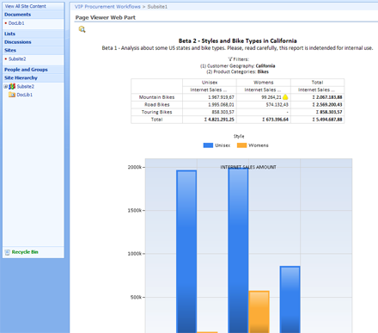
Task: Click the Subsite2 site icon in hierarchy
Action: click(x=12, y=86)
